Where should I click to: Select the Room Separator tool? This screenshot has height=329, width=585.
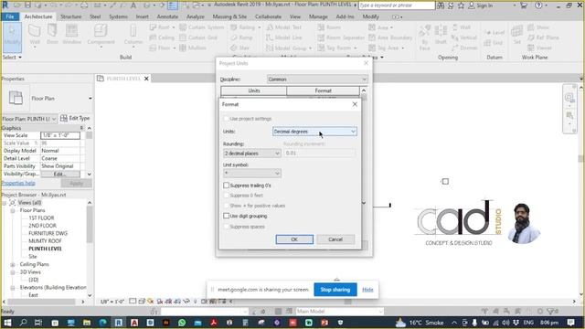click(x=341, y=37)
